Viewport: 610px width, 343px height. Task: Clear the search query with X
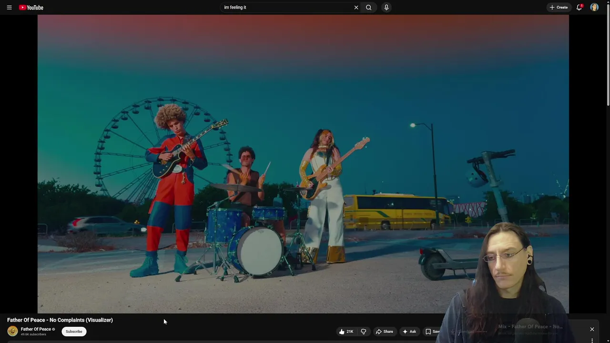click(356, 7)
